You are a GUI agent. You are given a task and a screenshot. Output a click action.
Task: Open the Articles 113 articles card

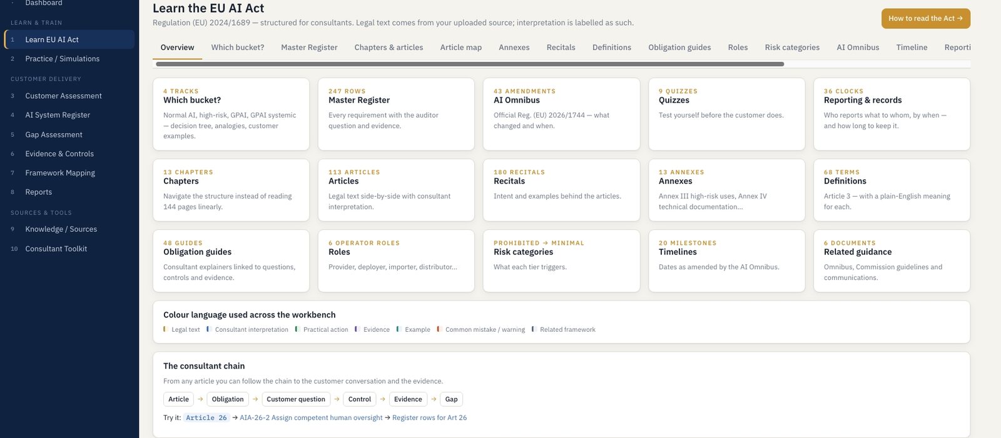click(x=396, y=190)
